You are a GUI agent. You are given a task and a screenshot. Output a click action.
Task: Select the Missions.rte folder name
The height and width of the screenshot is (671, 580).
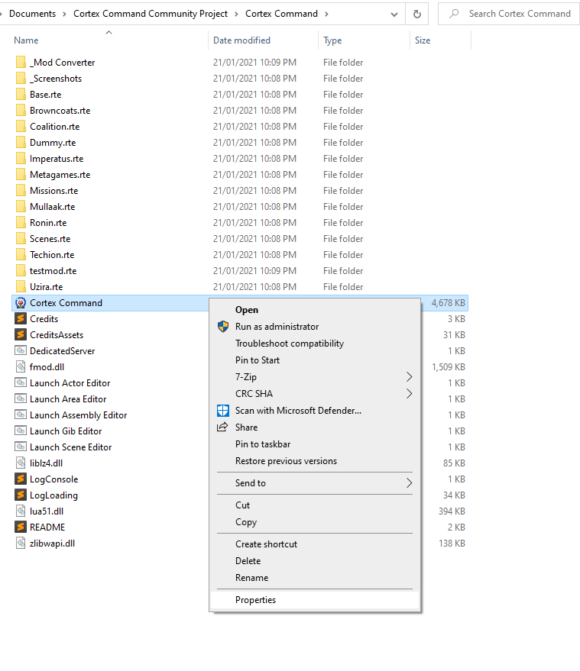[x=54, y=191]
